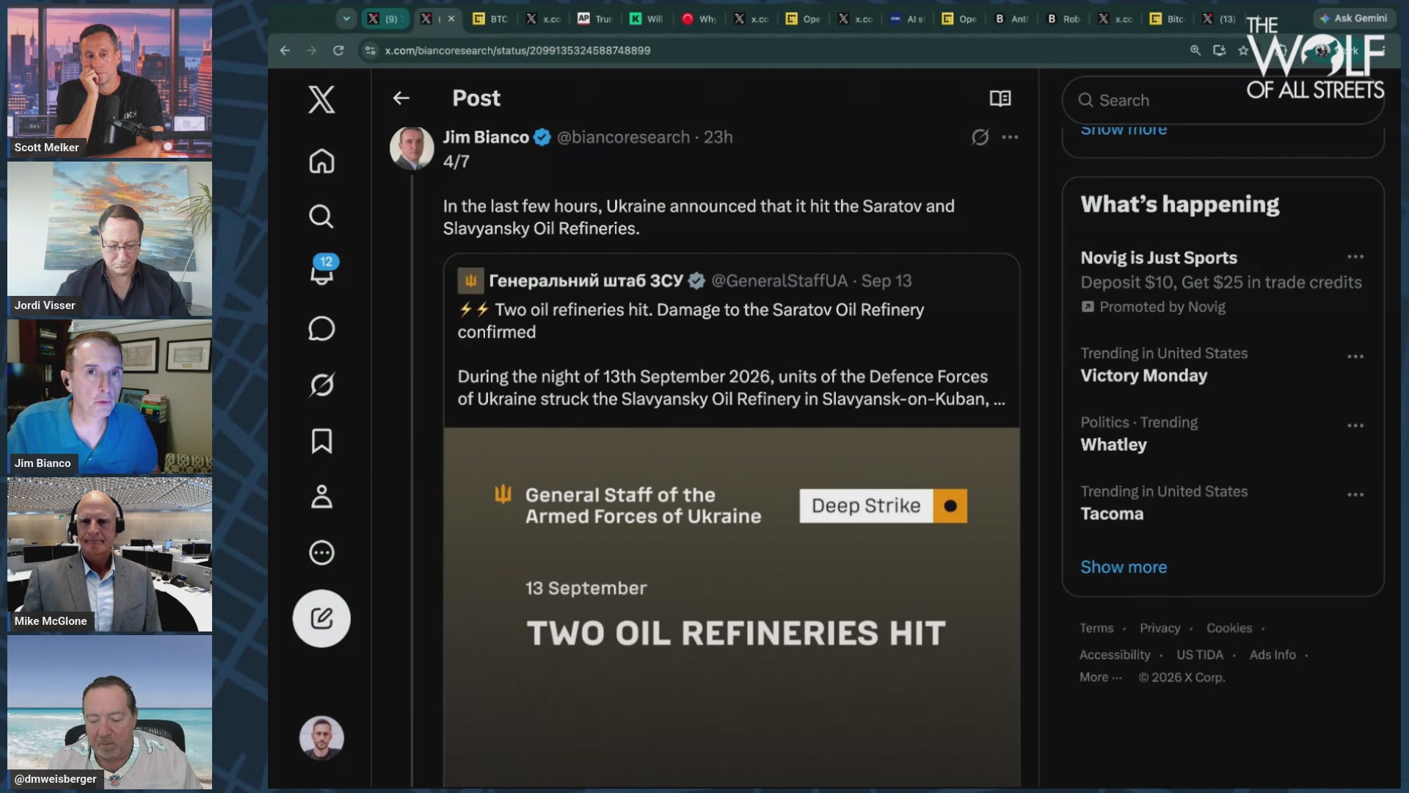Open Grok icon in sidebar
Screen dimensions: 1409x793
321,385
